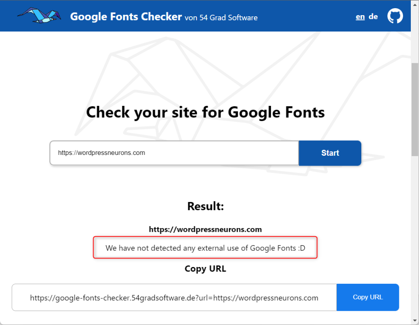Click the GitHub cat icon top right
This screenshot has height=325, width=419.
tap(394, 16)
